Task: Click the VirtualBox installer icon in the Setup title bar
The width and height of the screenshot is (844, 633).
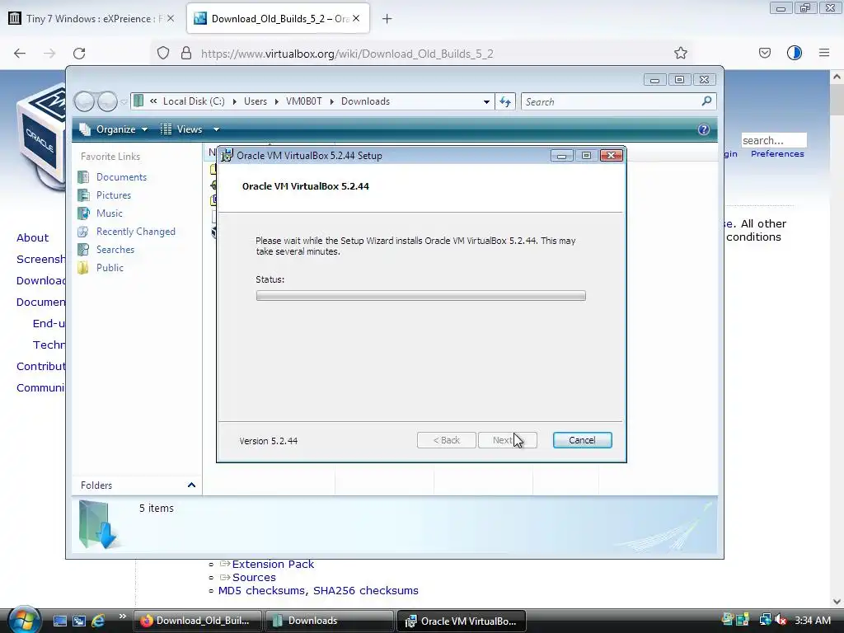Action: tap(227, 156)
